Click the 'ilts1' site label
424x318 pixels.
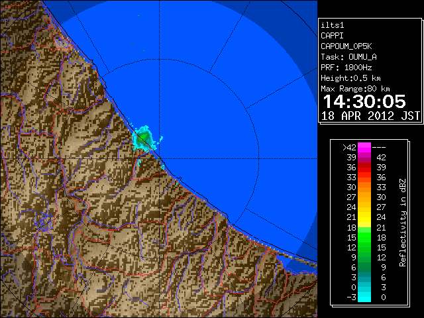coord(332,25)
